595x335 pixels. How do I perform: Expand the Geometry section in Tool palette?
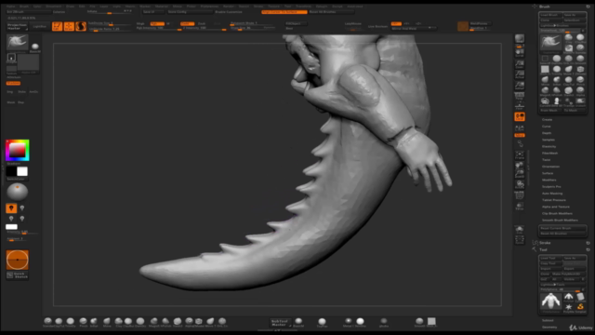pyautogui.click(x=549, y=327)
